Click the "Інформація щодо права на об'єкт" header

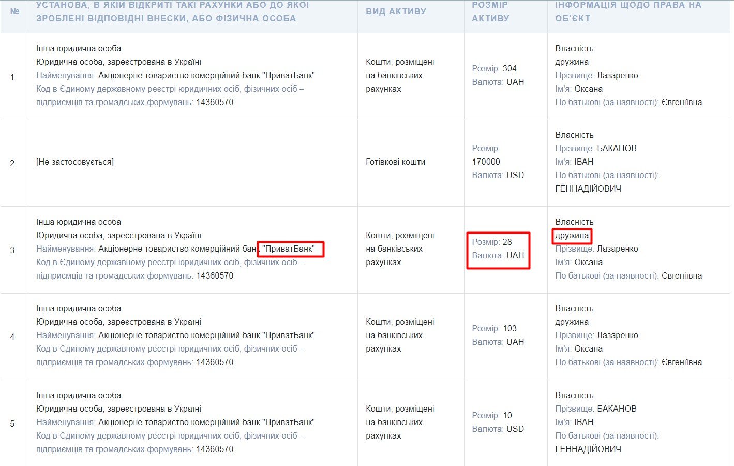tap(628, 11)
